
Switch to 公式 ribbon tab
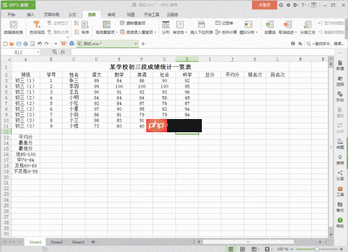pos(72,15)
